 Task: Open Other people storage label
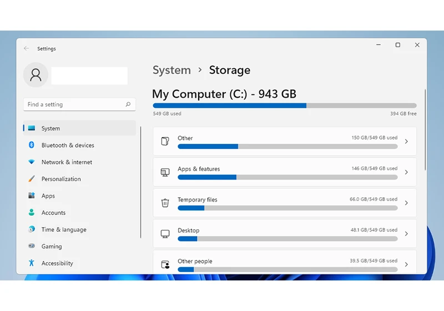pyautogui.click(x=195, y=261)
